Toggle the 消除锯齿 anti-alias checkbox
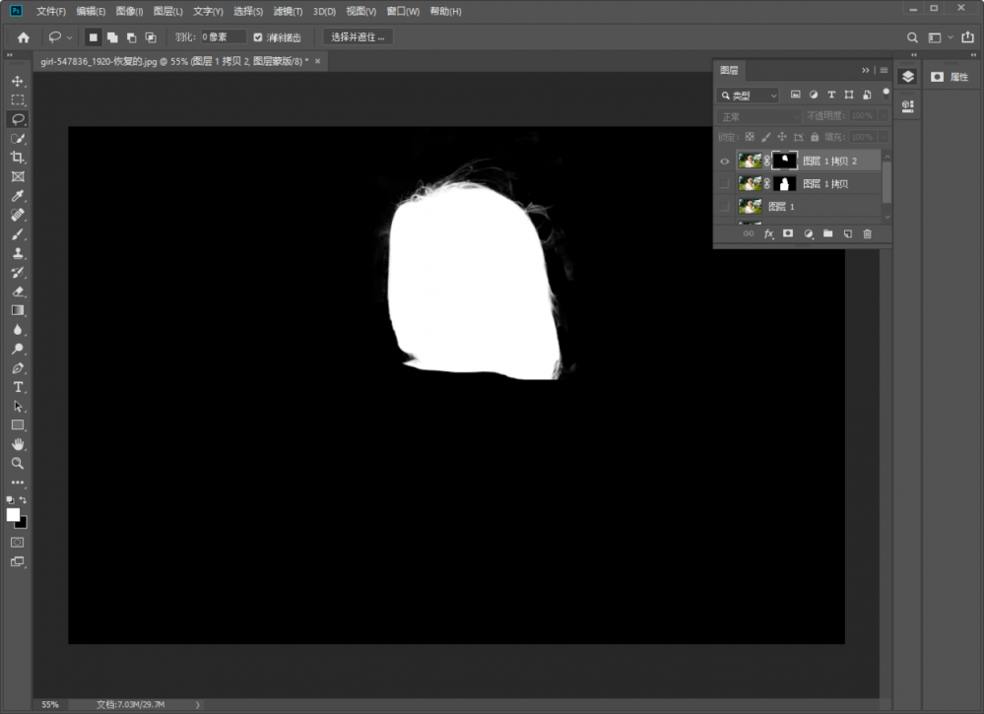This screenshot has height=714, width=984. (x=258, y=37)
